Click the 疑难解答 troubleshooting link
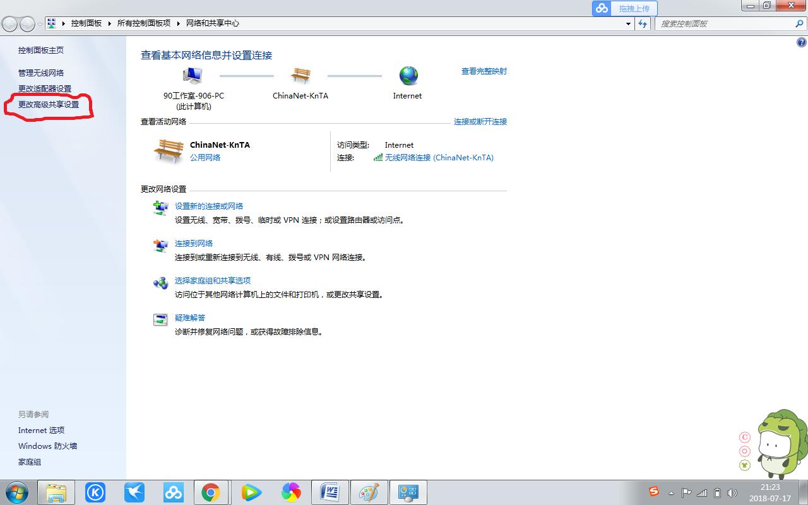Viewport: 808px width, 505px height. 189,318
